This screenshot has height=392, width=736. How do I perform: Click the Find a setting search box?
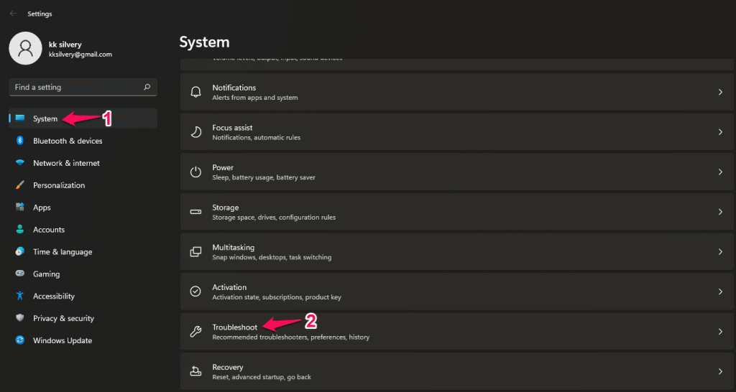point(78,87)
